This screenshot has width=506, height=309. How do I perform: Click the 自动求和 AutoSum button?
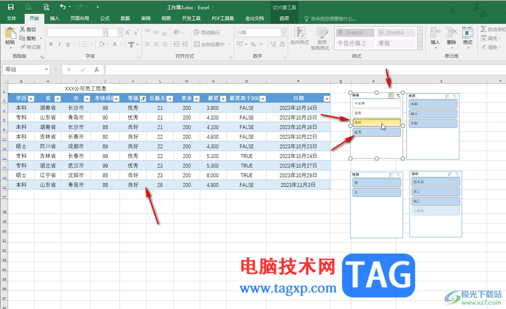[493, 29]
